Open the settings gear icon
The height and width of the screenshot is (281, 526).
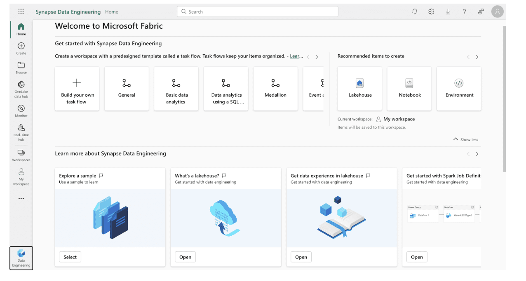coord(431,12)
